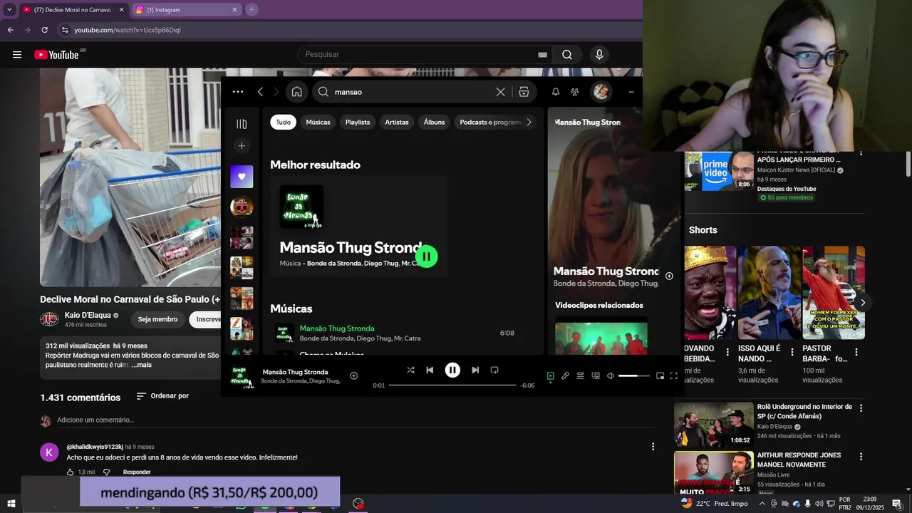Open Spotify miniplayer
The image size is (912, 513).
click(660, 375)
